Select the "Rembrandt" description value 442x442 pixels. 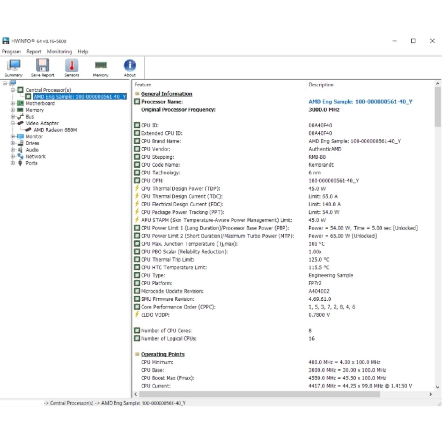click(321, 165)
